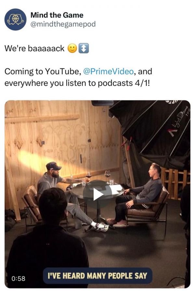The width and height of the screenshot is (195, 291).
Task: Click the "everywhere you listen to podcasts 4/1!" line
Action: click(x=77, y=83)
